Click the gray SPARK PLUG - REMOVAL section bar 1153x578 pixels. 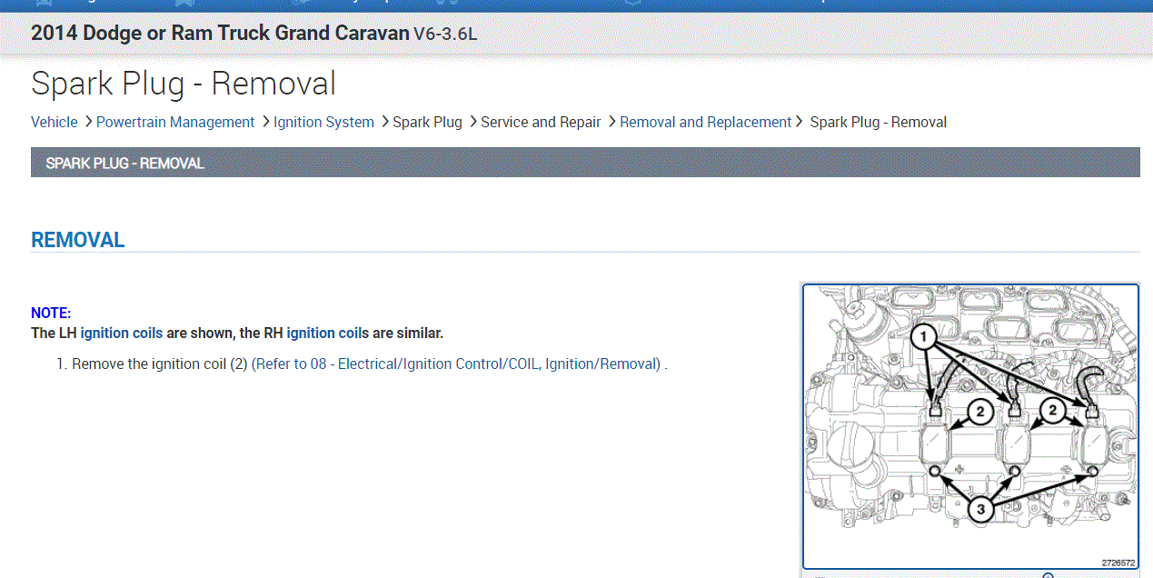click(x=585, y=163)
